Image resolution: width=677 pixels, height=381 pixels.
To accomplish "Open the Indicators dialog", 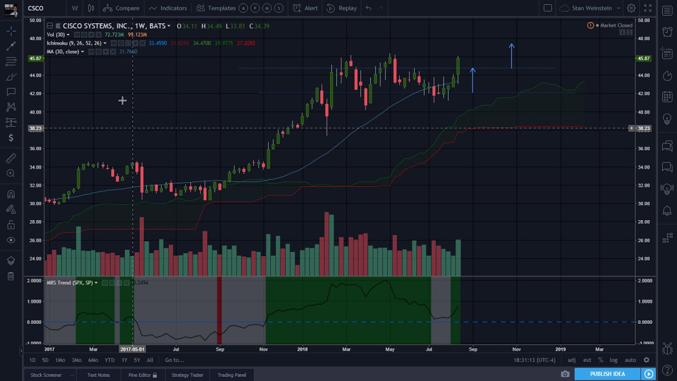I will (168, 8).
